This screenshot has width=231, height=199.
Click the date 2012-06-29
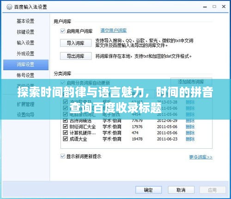[167, 121]
